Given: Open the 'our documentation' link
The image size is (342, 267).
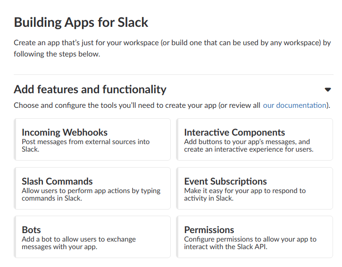Looking at the screenshot, I should click(294, 105).
